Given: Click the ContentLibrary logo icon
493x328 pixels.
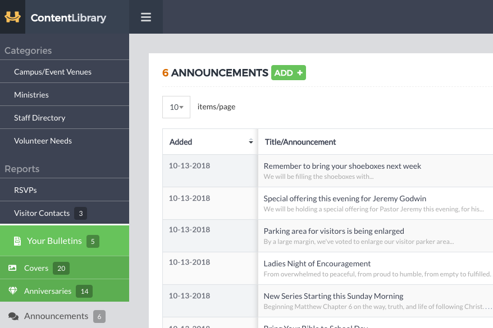Looking at the screenshot, I should (x=12, y=17).
